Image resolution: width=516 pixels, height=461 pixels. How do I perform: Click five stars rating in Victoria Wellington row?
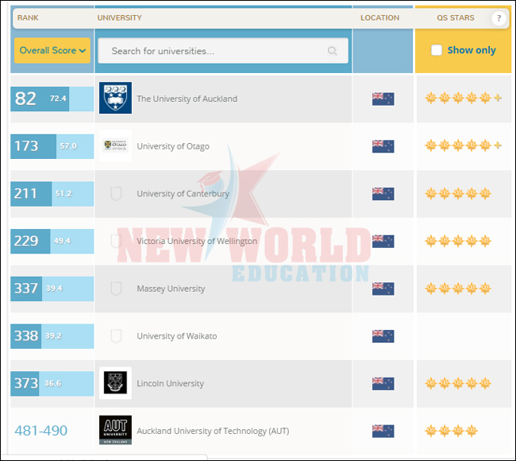(x=458, y=241)
